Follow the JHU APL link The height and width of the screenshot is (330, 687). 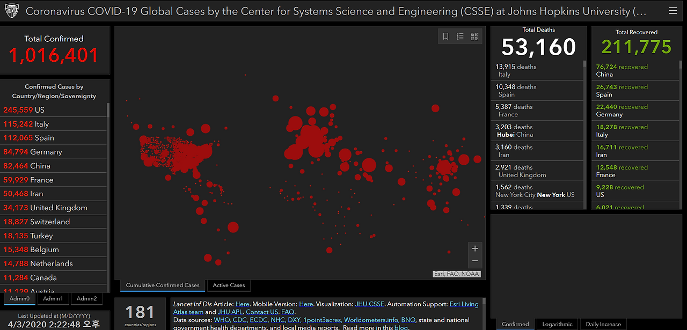coord(230,312)
